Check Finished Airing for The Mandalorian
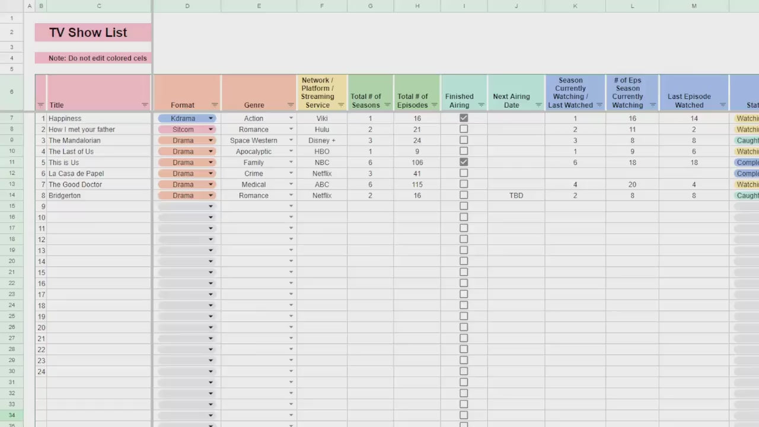Screen dimensions: 759x427 (464, 140)
